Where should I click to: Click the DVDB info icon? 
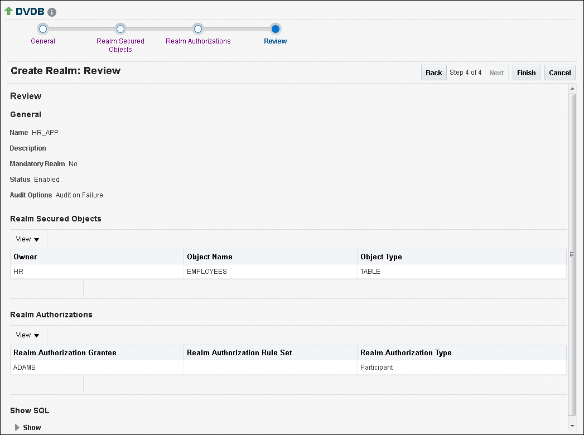(52, 12)
